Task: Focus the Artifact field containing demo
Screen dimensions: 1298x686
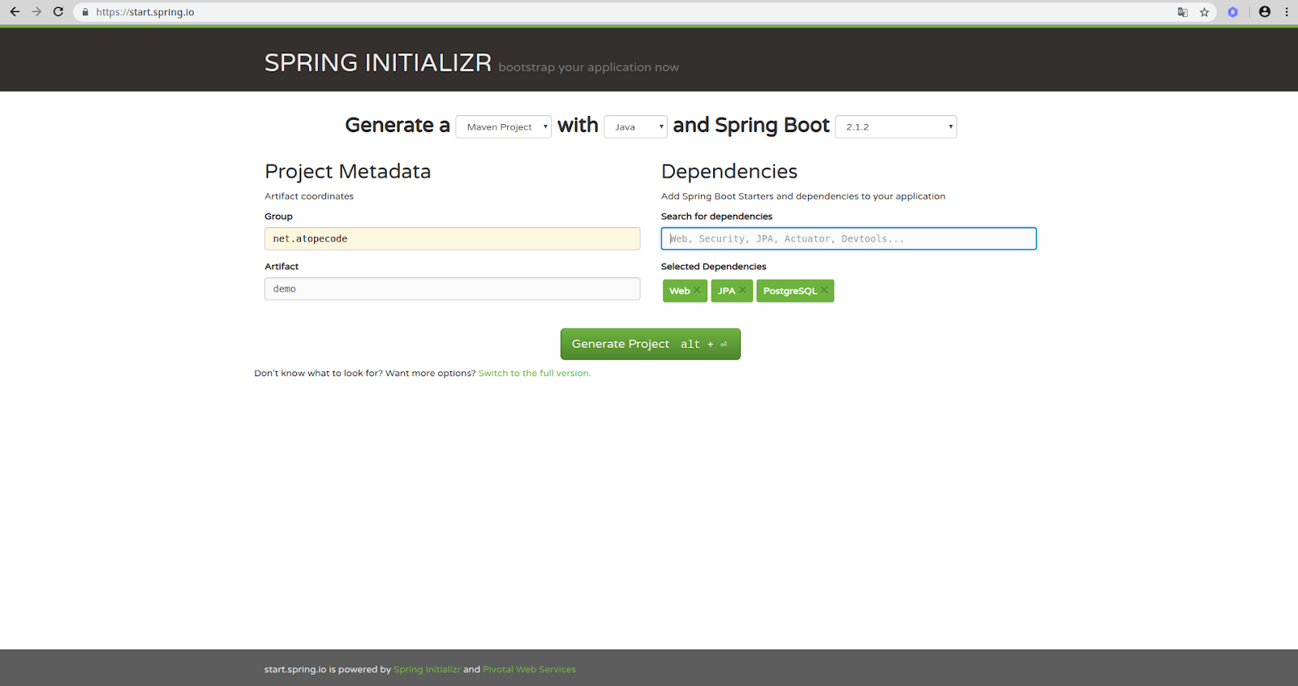Action: (x=452, y=289)
